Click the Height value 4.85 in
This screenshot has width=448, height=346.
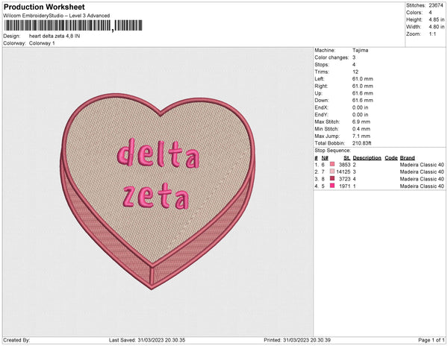click(x=436, y=19)
